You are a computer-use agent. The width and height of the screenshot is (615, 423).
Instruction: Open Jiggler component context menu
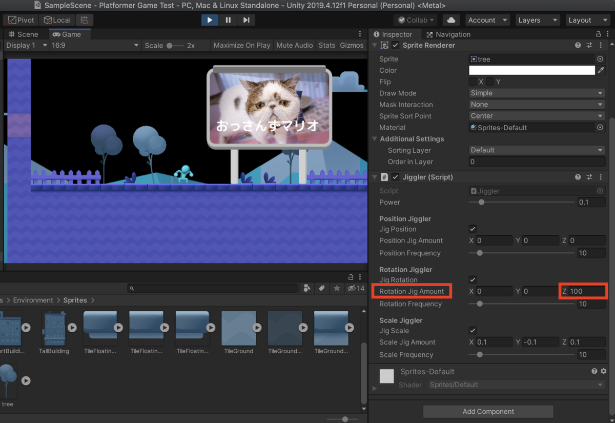pos(601,177)
